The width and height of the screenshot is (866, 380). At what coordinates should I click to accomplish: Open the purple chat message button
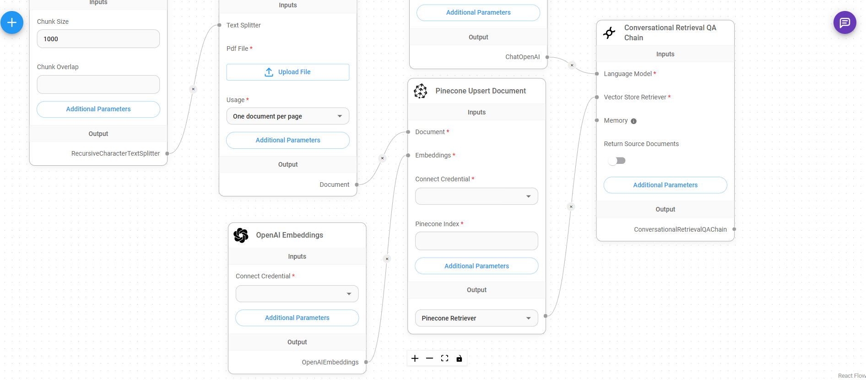pyautogui.click(x=844, y=22)
